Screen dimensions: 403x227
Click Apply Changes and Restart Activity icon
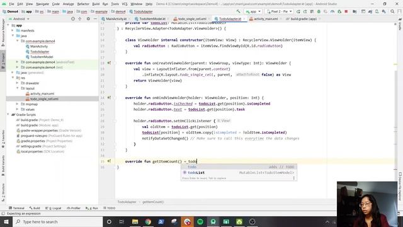(305, 11)
